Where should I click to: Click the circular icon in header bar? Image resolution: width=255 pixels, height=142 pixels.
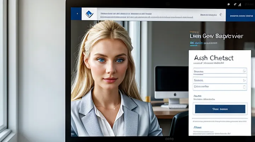[221, 15]
